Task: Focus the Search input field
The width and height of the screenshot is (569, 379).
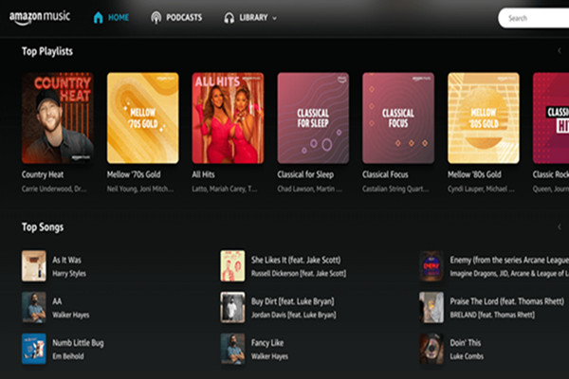Action: click(x=533, y=18)
